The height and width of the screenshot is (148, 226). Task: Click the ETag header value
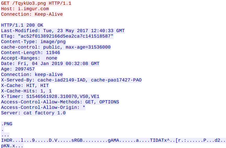(x=65, y=36)
